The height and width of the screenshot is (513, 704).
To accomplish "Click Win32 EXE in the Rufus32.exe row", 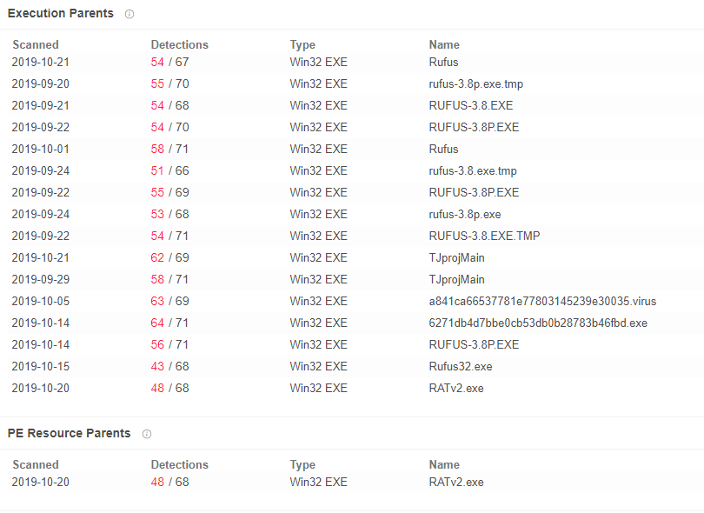I will 319,367.
